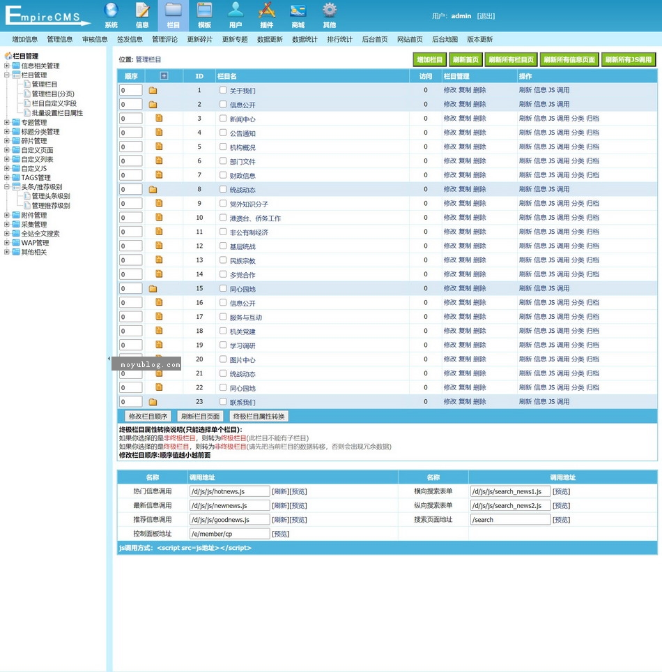Screen dimensions: 662x672
Task: Expand 标题分类管理 tree node
Action: click(x=7, y=132)
